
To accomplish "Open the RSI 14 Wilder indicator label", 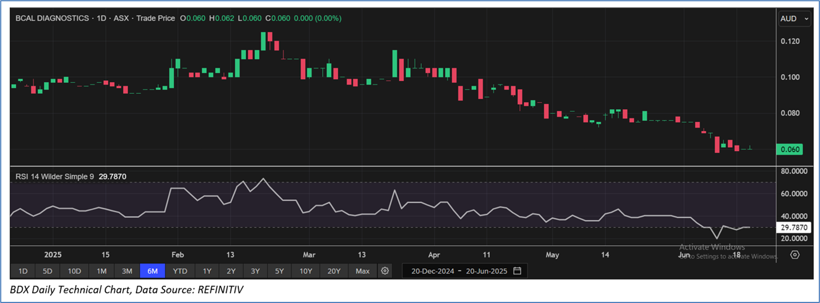I will (55, 176).
